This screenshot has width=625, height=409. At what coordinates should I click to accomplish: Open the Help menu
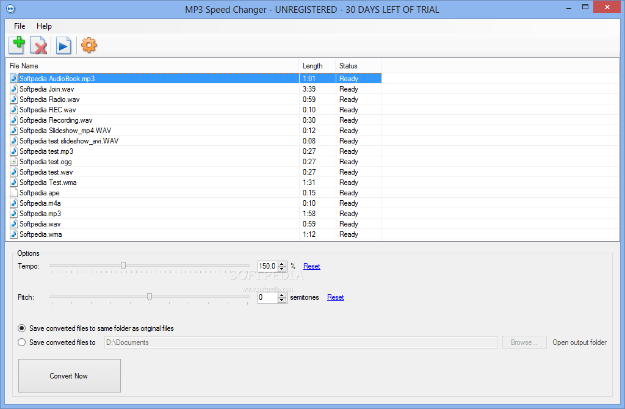point(44,26)
